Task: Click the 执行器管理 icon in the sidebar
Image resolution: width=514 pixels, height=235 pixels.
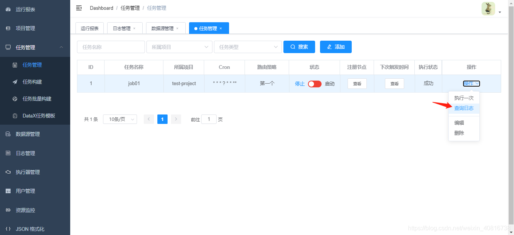Action: coord(8,172)
